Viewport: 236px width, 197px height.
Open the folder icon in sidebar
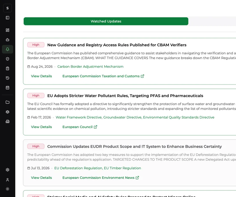[7, 102]
